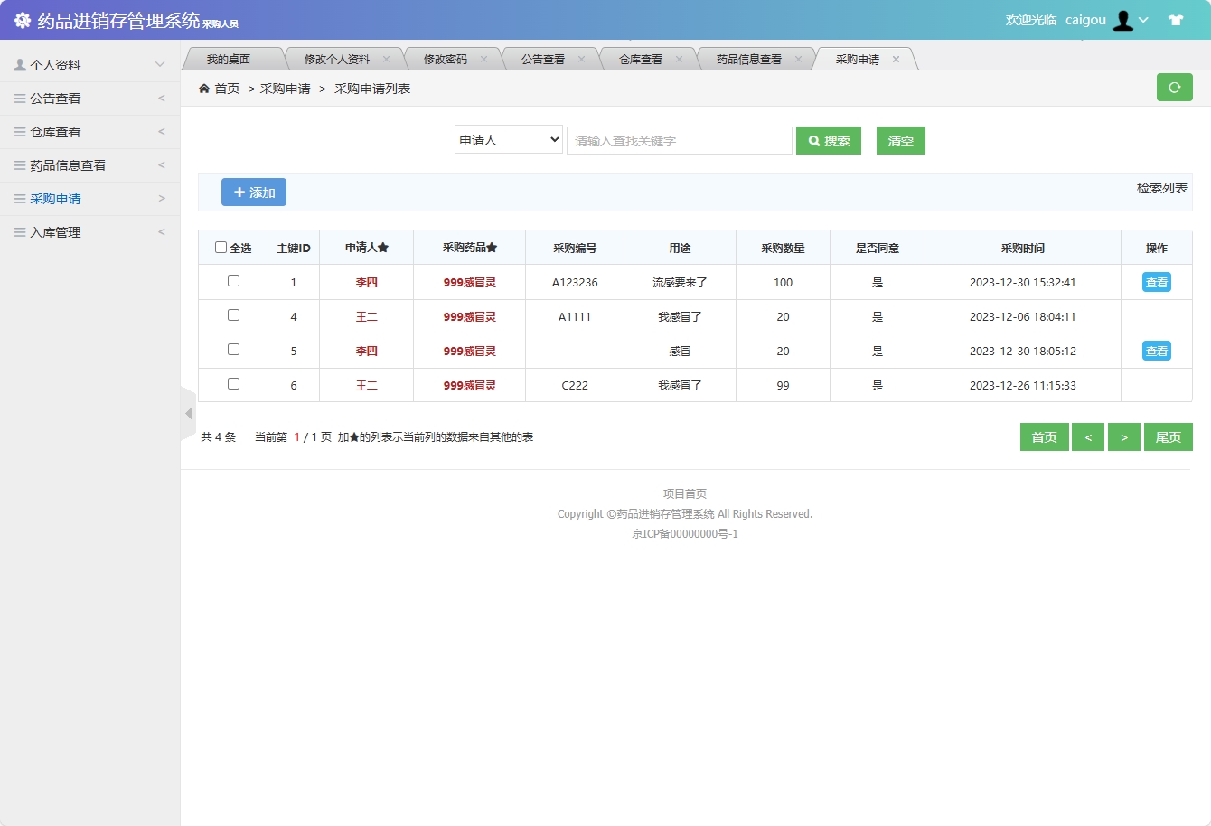The height and width of the screenshot is (826, 1211).
Task: Click inside the search keyword input field
Action: click(679, 140)
